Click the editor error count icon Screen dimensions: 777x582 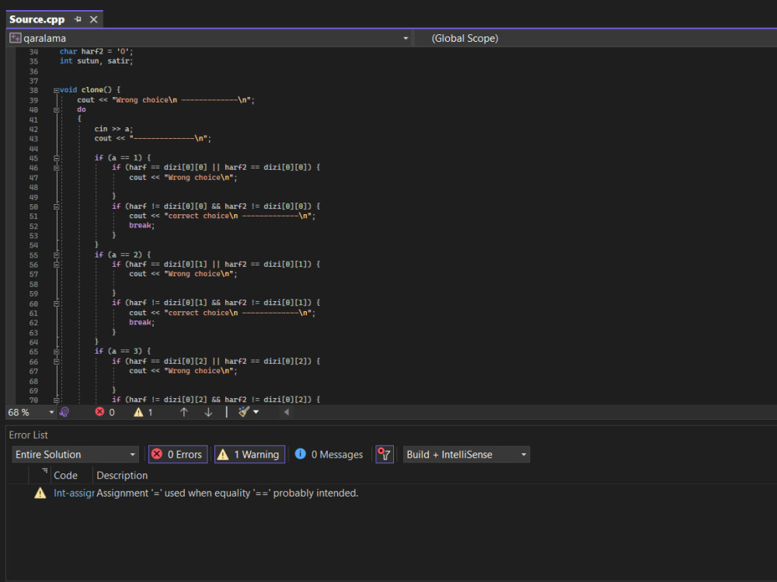click(x=99, y=412)
